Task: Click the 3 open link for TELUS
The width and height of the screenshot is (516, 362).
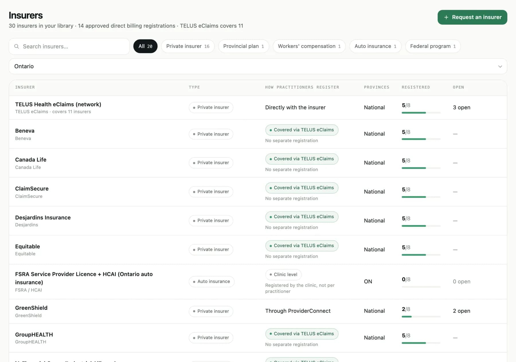Action: click(x=461, y=108)
